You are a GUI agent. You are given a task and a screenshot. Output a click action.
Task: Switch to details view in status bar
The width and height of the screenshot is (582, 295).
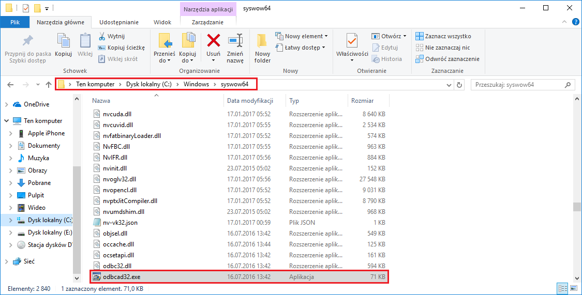562,288
